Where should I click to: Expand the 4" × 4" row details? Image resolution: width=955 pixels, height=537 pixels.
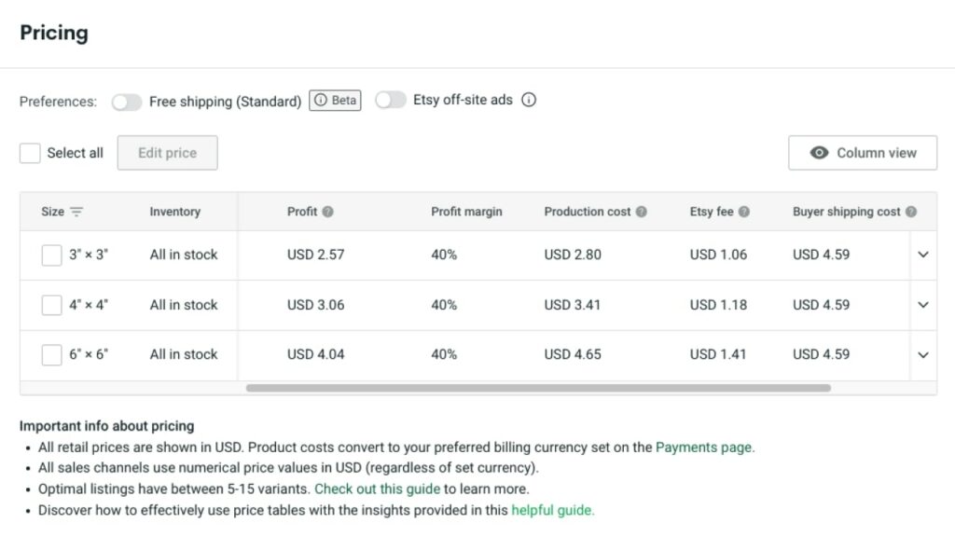[923, 305]
